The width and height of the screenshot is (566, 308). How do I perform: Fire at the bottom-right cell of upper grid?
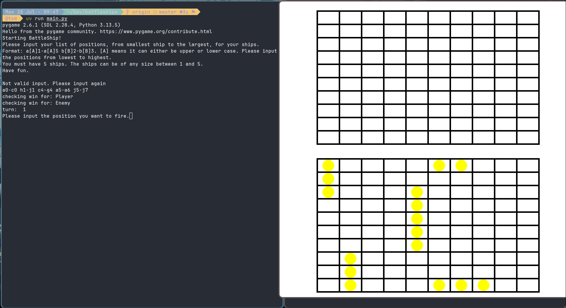528,137
